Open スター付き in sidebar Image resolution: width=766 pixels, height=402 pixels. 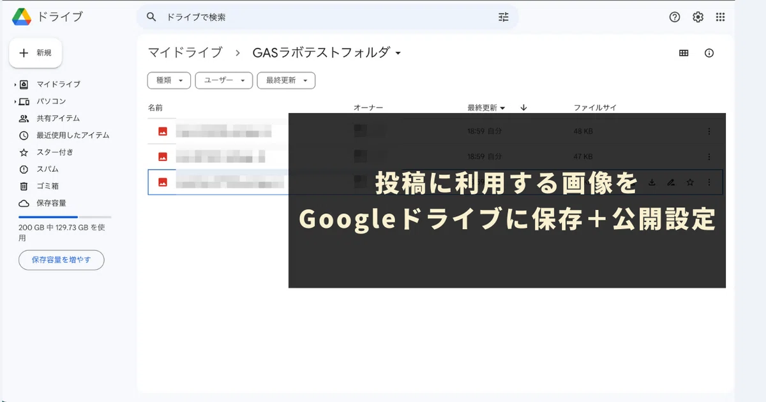tap(55, 152)
